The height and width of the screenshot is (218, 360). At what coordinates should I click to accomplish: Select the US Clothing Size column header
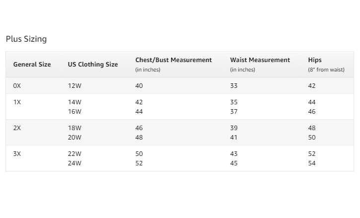point(93,65)
